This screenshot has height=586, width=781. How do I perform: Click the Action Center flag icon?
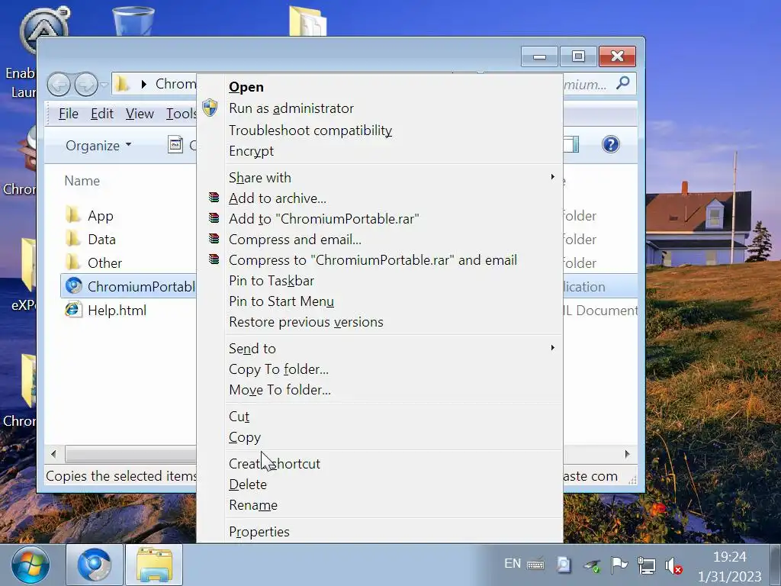(x=618, y=565)
